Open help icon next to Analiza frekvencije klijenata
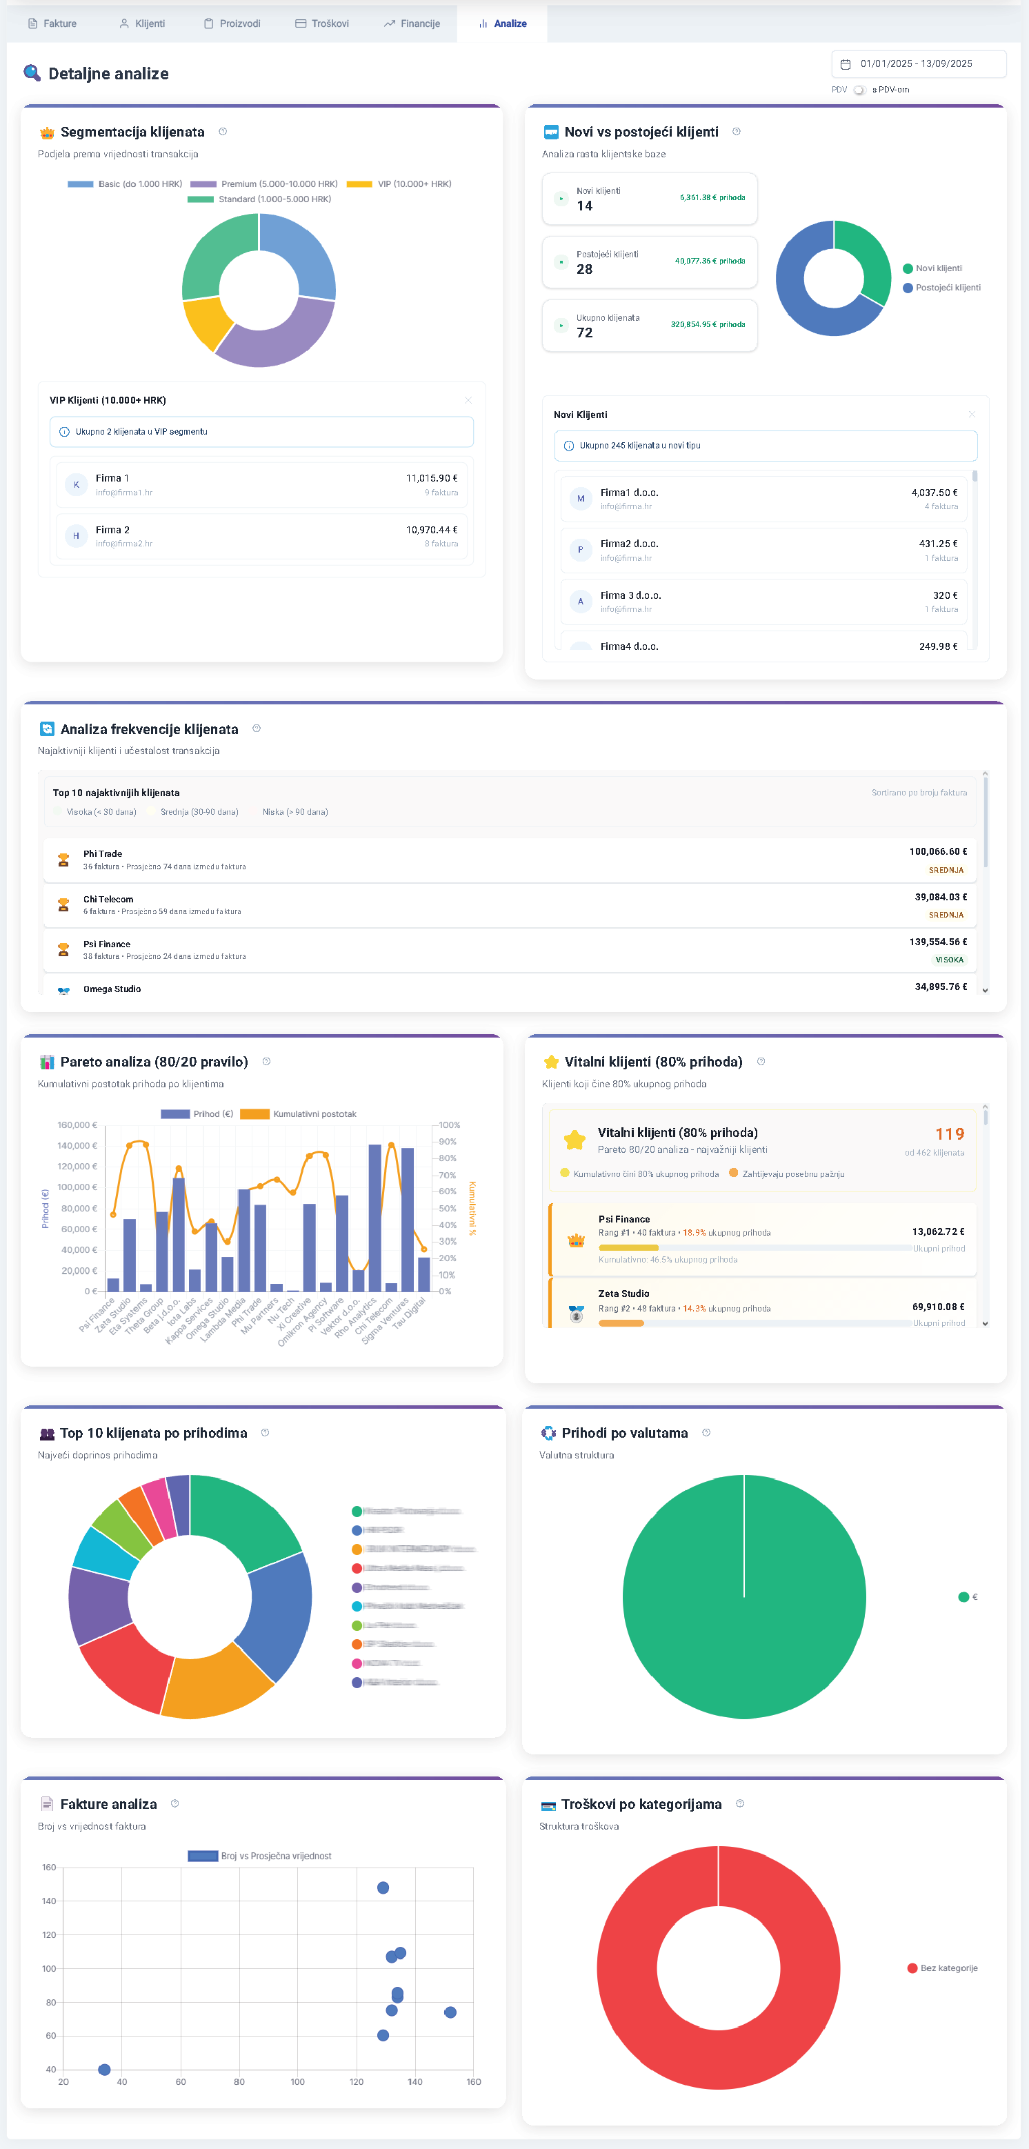Image resolution: width=1029 pixels, height=2149 pixels. coord(257,729)
